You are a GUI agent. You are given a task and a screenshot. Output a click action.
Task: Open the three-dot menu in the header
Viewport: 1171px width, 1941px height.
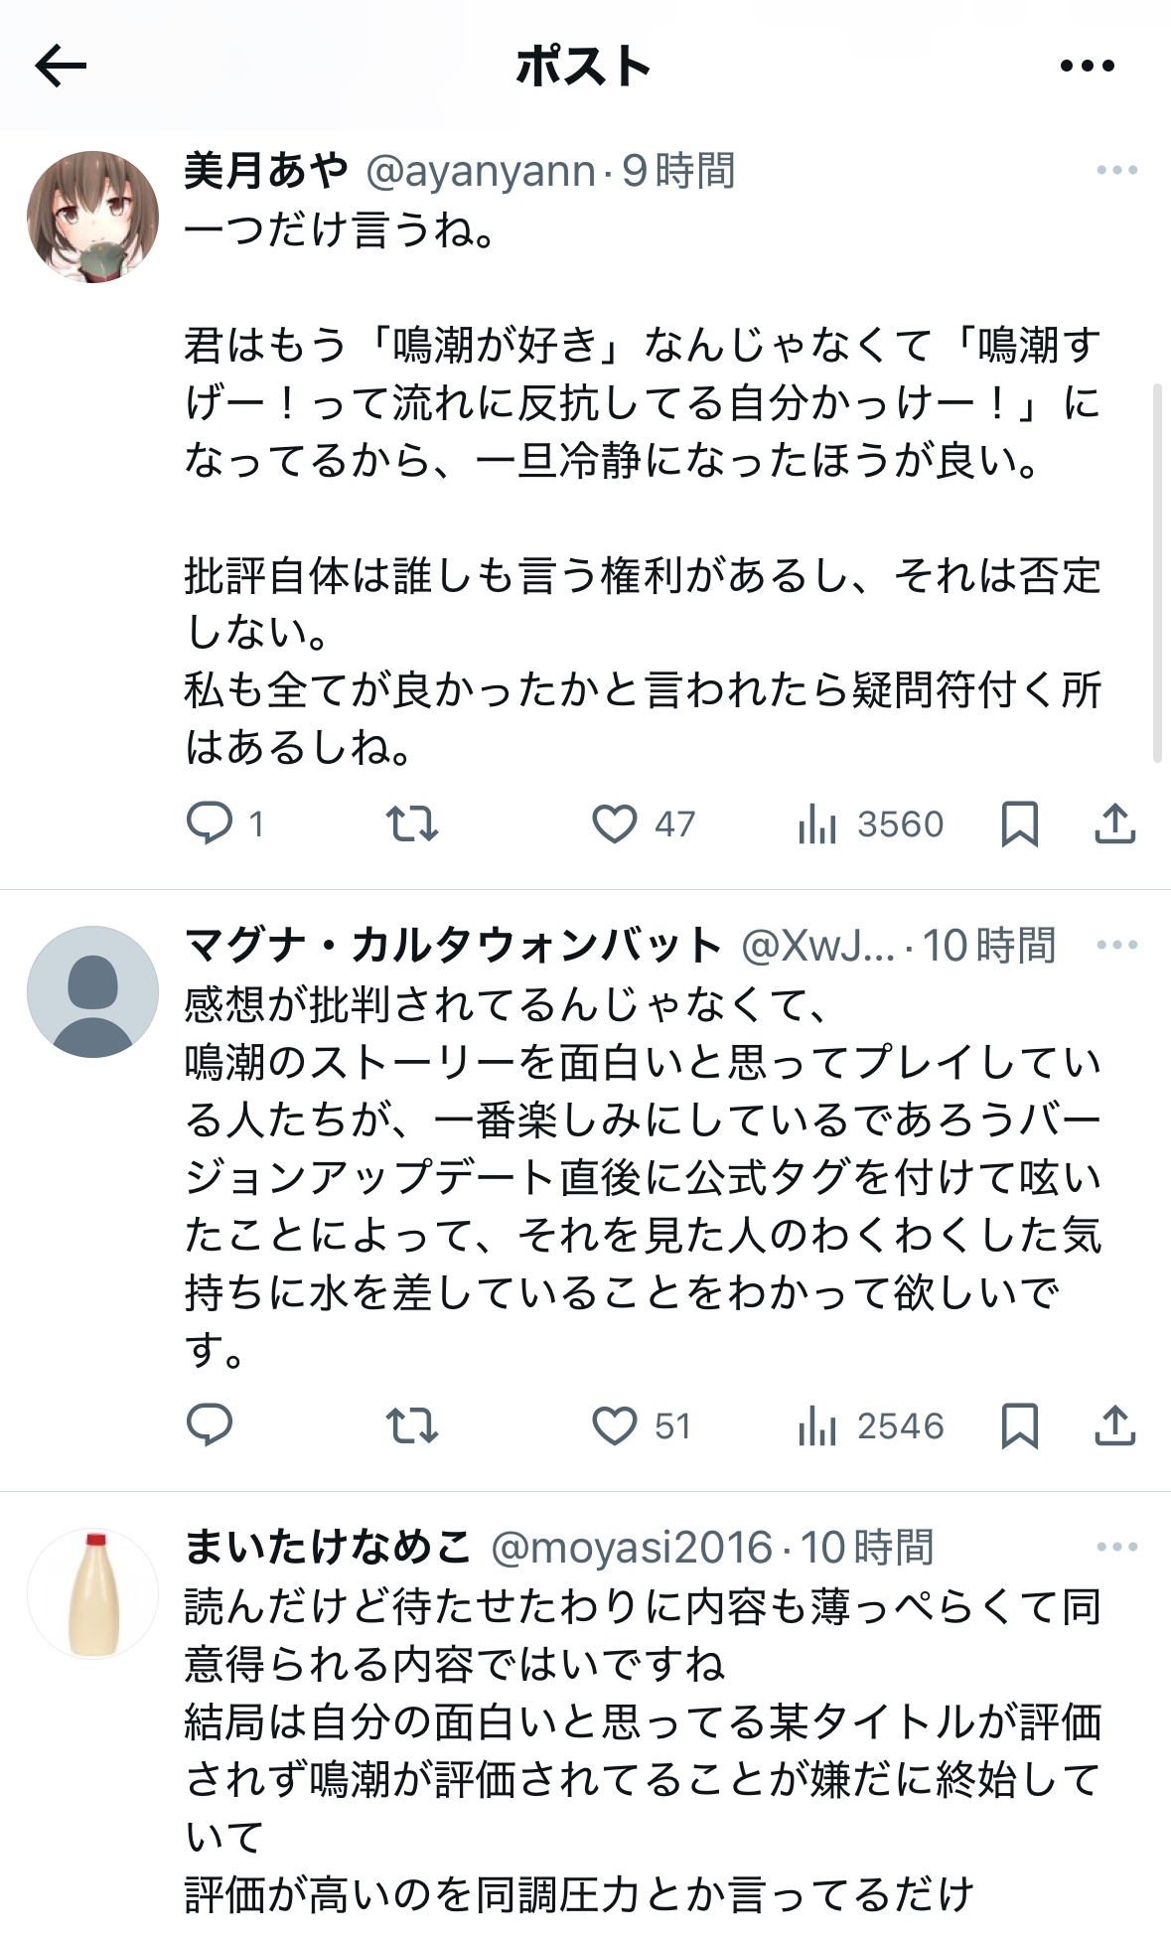[1087, 67]
